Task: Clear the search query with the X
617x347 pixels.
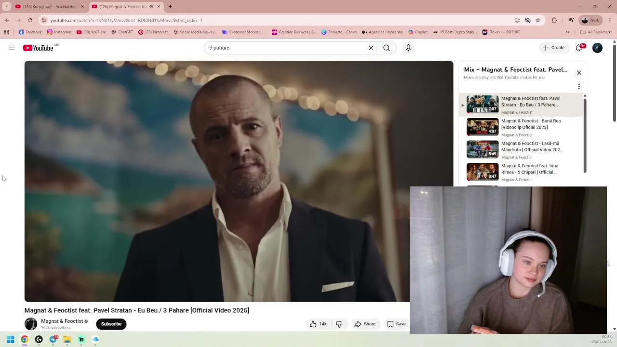Action: pyautogui.click(x=371, y=48)
